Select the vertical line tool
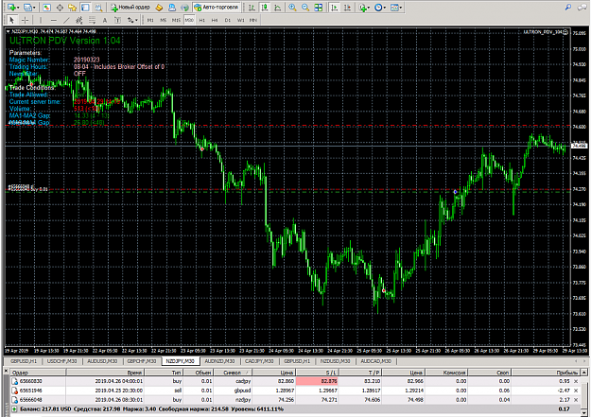Image resolution: width=591 pixels, height=417 pixels. point(41,20)
